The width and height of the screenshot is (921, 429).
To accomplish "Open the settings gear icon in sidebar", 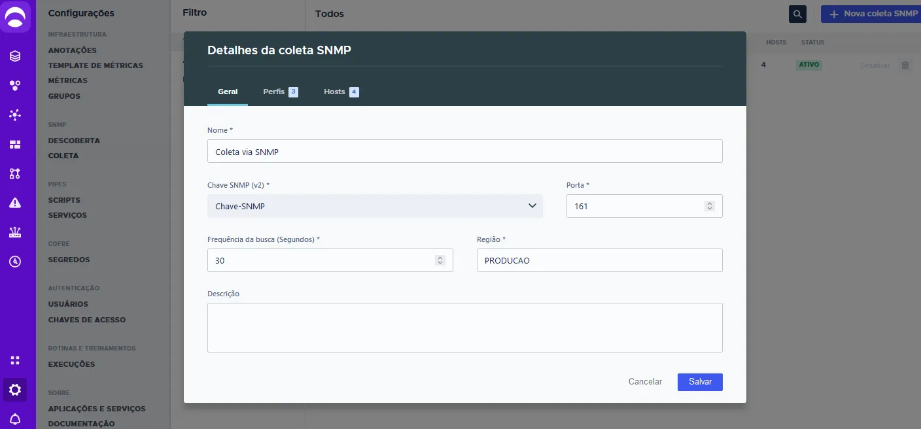I will (15, 390).
